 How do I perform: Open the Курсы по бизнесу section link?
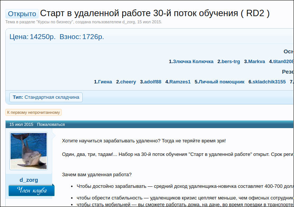pyautogui.click(x=55, y=22)
